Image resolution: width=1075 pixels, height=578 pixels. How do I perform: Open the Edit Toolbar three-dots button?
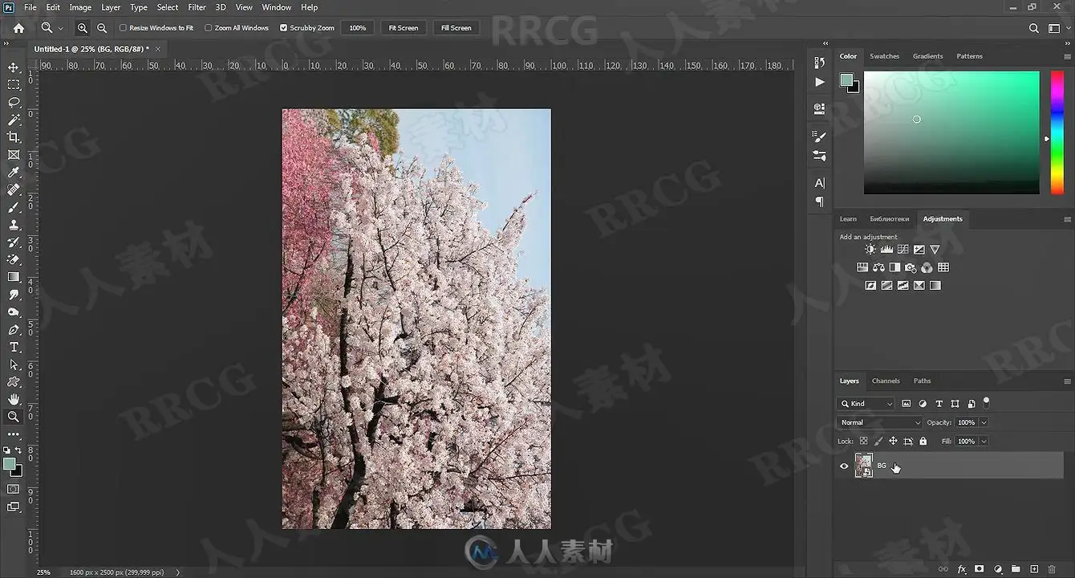pyautogui.click(x=14, y=434)
